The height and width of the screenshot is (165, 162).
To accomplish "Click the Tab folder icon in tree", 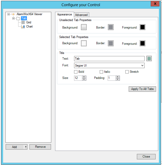I will click(18, 19).
